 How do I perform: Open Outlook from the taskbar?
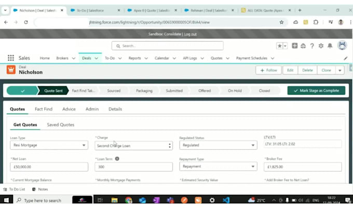142,200
